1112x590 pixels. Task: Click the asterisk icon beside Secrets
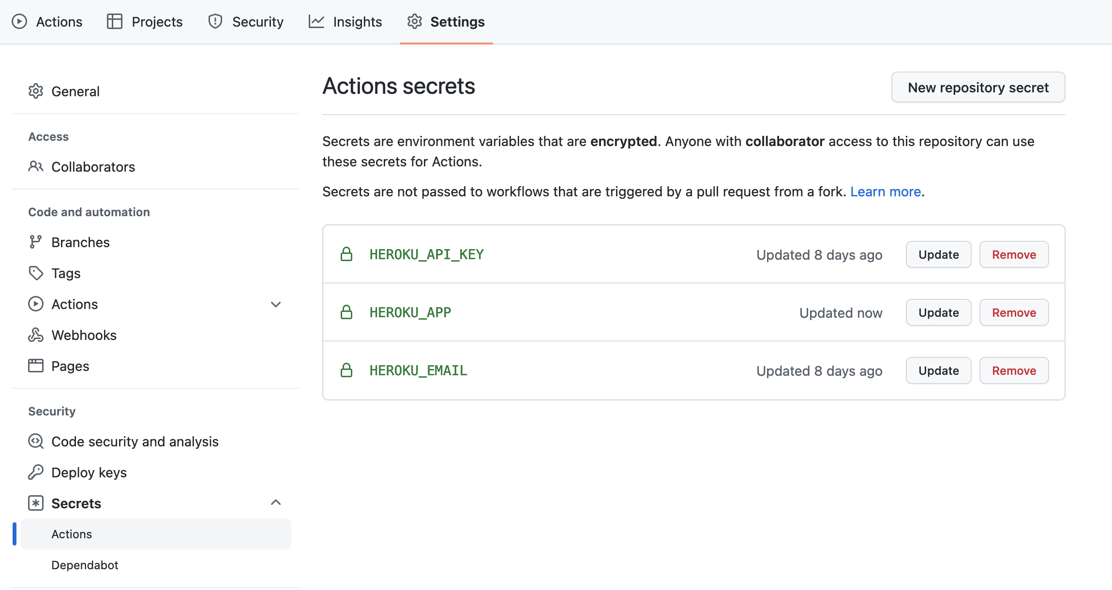[36, 503]
